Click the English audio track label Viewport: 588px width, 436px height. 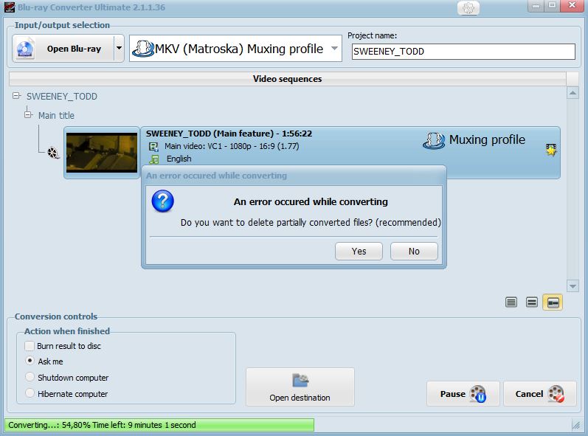click(179, 159)
